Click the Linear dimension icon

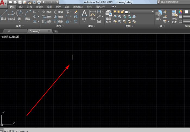(99, 12)
